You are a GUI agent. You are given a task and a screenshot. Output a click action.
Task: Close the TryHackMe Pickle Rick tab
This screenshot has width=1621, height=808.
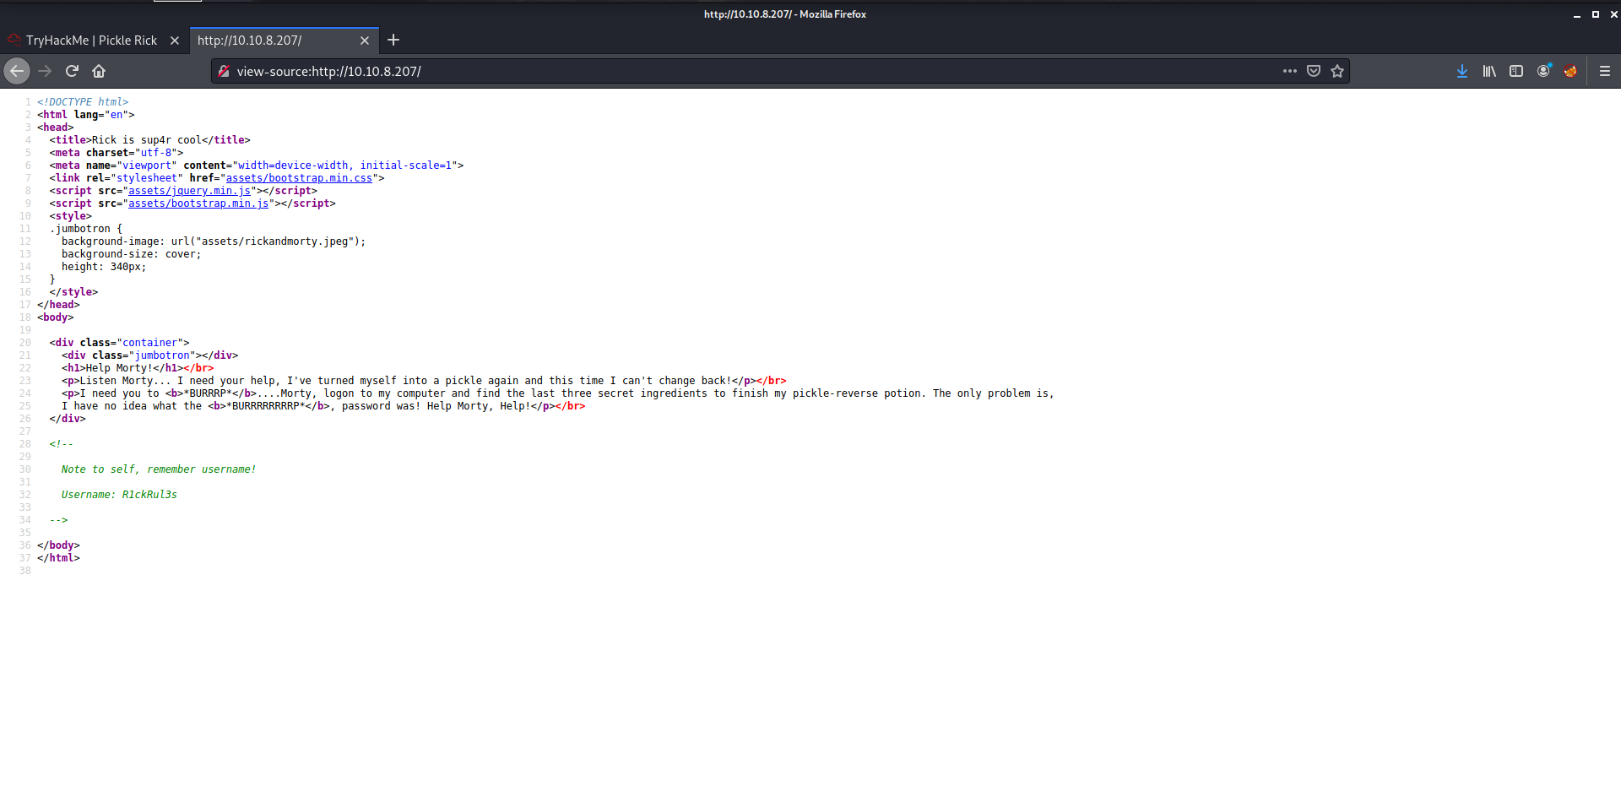click(x=175, y=41)
